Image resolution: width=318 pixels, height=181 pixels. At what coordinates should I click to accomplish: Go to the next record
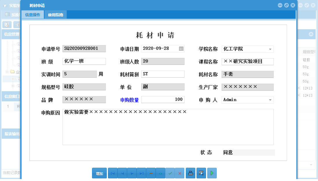[132, 173]
